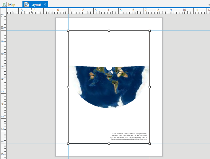Click the source attribution text in map
Image resolution: width=210 pixels, height=159 pixels.
128,136
